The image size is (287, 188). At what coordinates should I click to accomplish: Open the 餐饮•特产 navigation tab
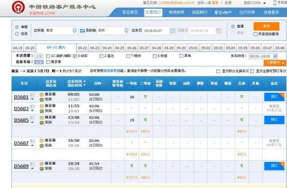[x=223, y=13]
